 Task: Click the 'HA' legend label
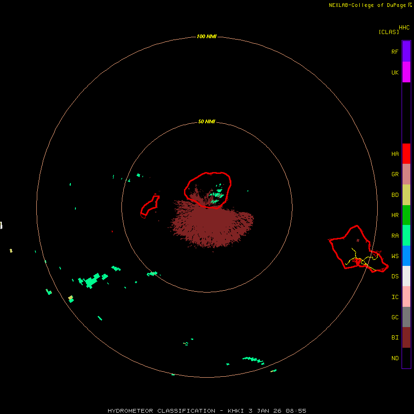(x=395, y=154)
